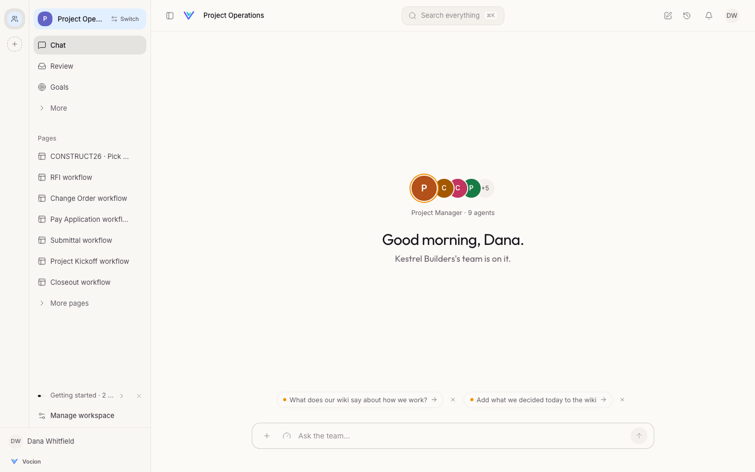This screenshot has height=472, width=755.
Task: Close the Getting started item
Action: click(x=139, y=396)
